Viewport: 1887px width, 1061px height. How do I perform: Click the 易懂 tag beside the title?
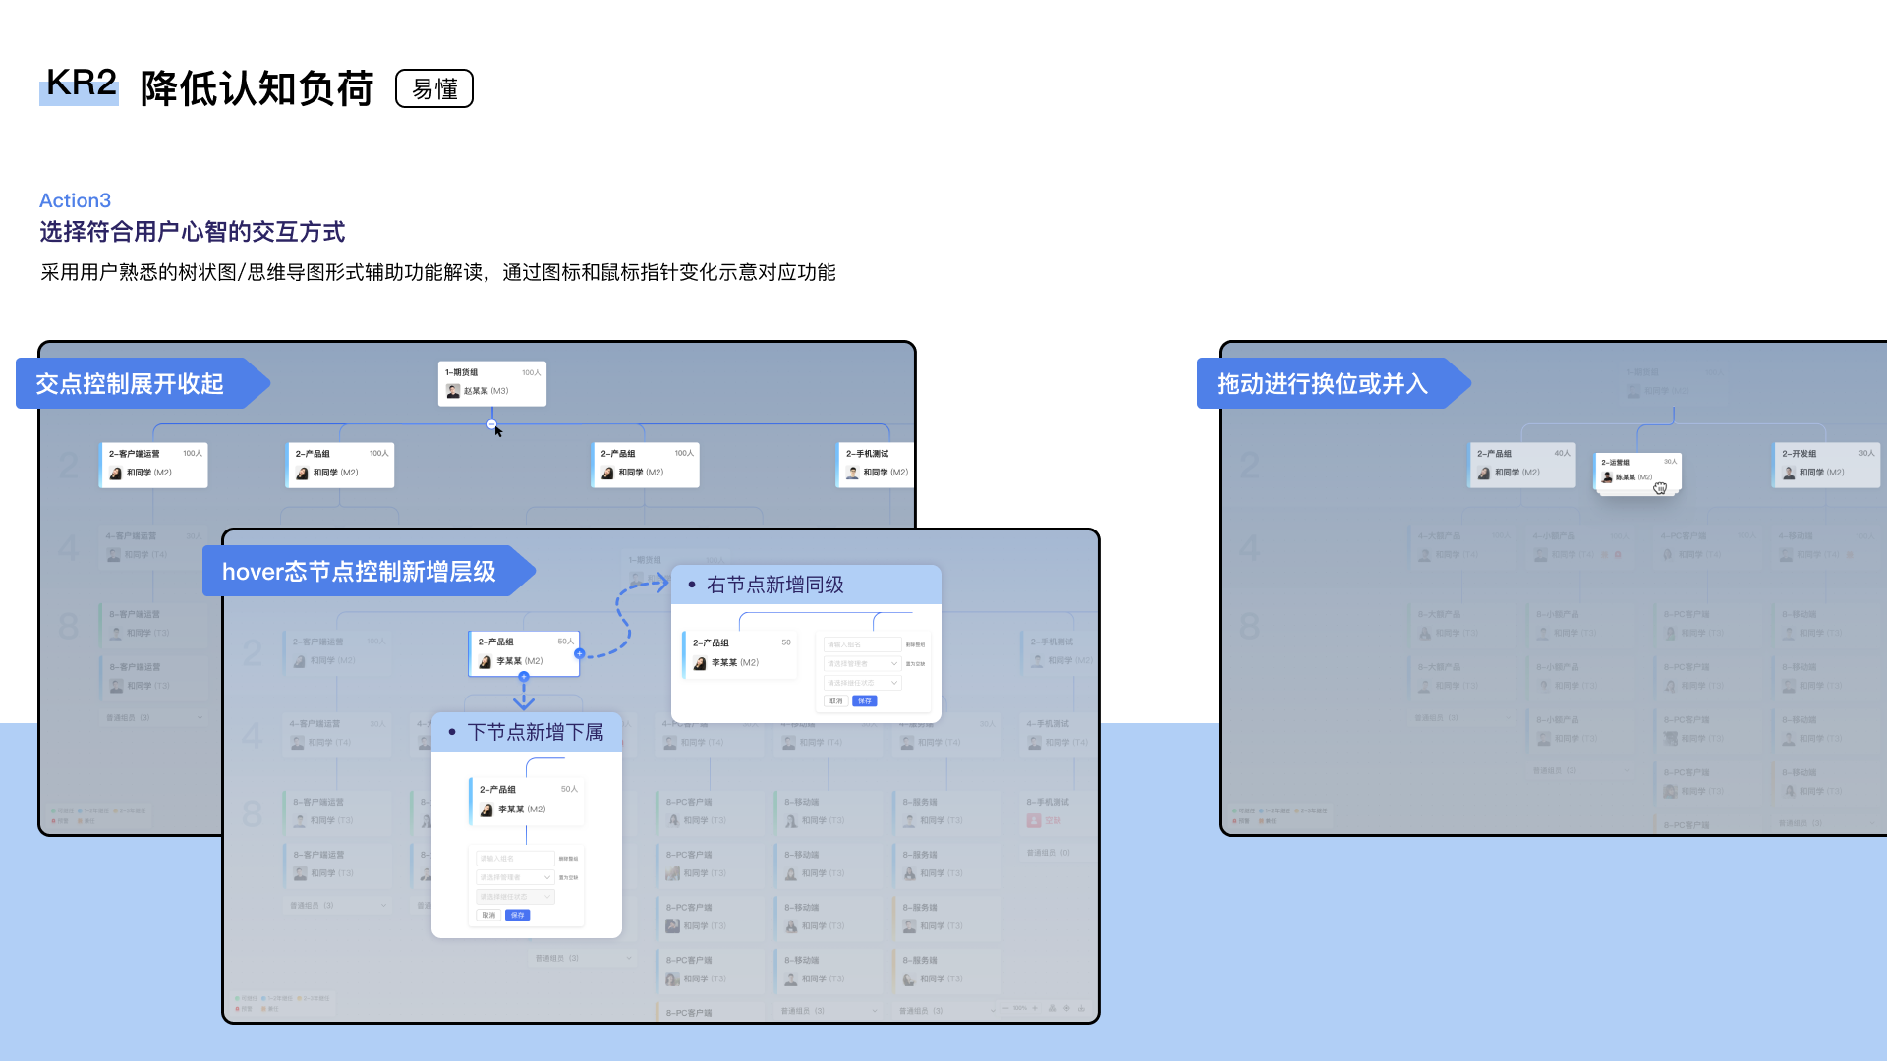434,88
